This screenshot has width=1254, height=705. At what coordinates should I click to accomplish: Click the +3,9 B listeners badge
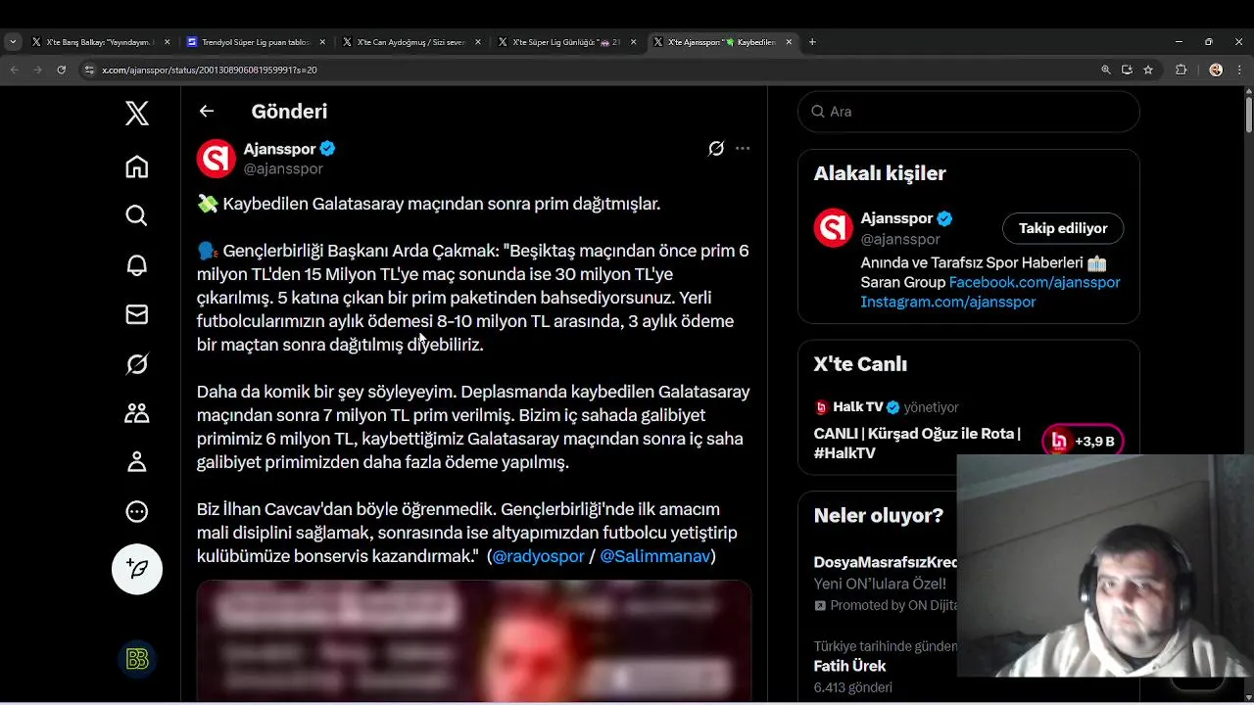click(x=1083, y=442)
